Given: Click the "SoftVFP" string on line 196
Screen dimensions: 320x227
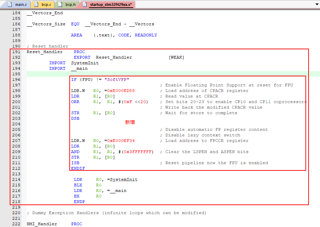Looking at the screenshot, I should (x=117, y=80).
